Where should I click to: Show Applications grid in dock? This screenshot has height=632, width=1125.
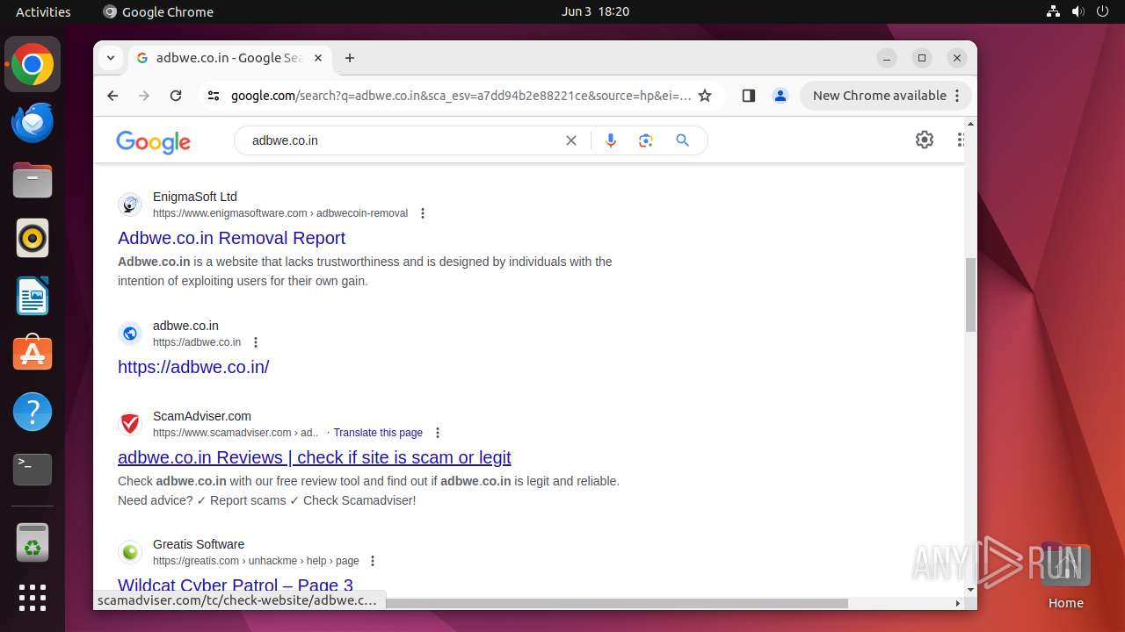click(x=33, y=598)
